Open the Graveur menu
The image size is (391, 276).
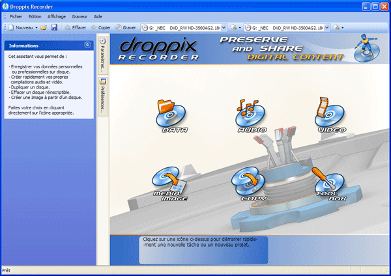click(80, 17)
